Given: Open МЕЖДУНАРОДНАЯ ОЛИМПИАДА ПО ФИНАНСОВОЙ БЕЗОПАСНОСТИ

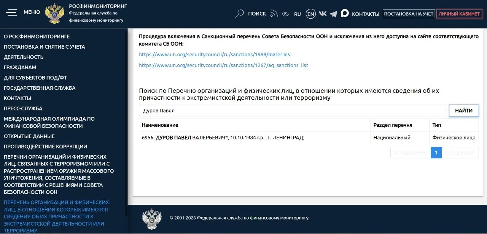Looking at the screenshot, I should (x=49, y=122).
